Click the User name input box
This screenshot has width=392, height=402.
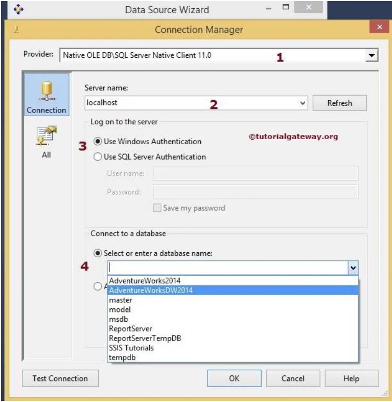click(x=256, y=173)
